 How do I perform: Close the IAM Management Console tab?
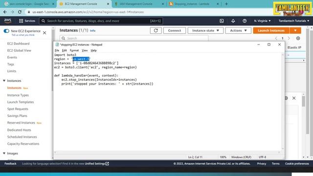point(163,4)
